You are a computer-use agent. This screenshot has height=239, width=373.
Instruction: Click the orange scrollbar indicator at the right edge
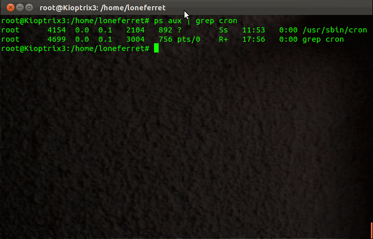click(371, 230)
